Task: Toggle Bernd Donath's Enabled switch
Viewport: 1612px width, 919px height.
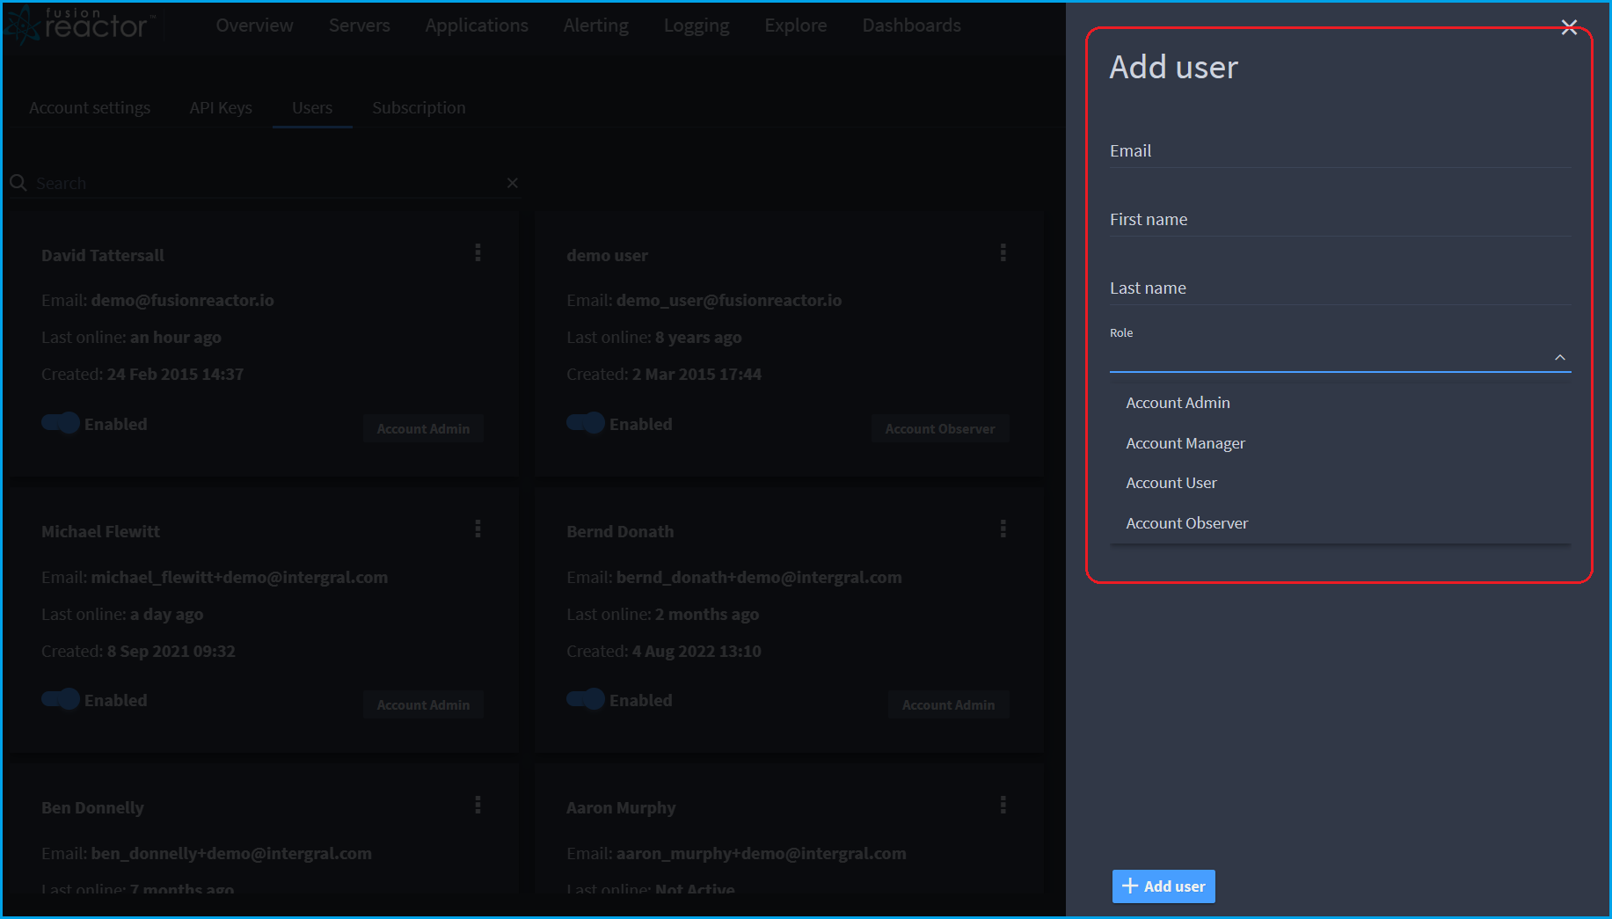Action: pyautogui.click(x=586, y=699)
